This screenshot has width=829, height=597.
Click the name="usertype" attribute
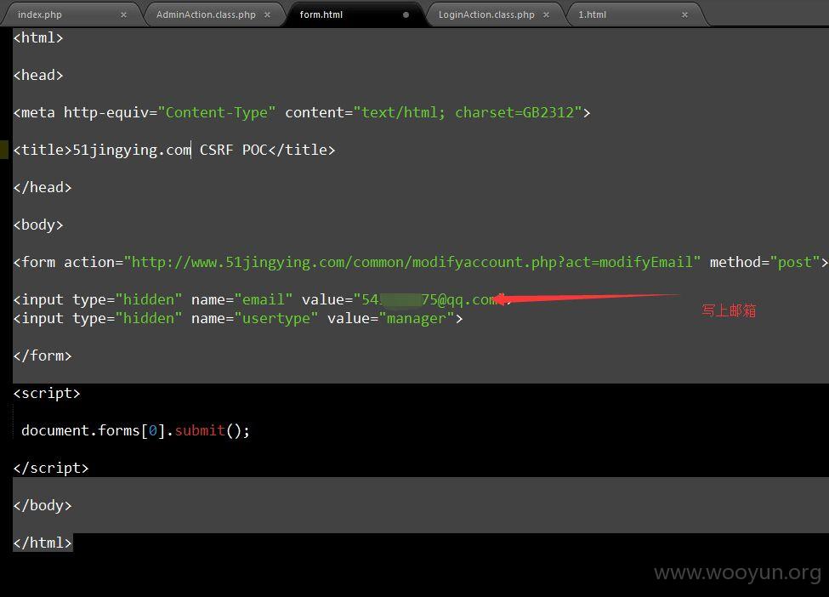point(254,318)
